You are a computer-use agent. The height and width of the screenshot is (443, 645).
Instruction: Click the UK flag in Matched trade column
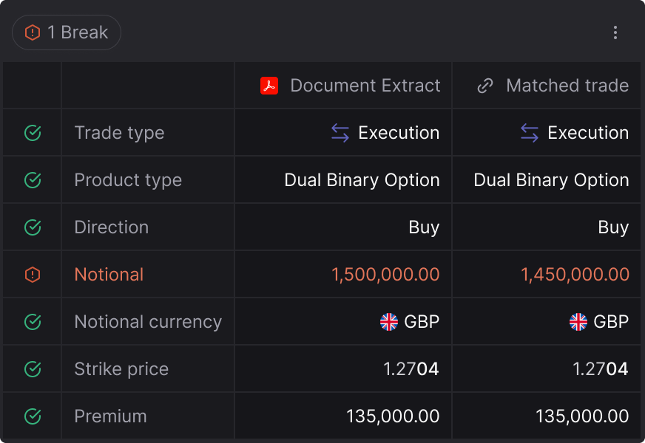578,321
